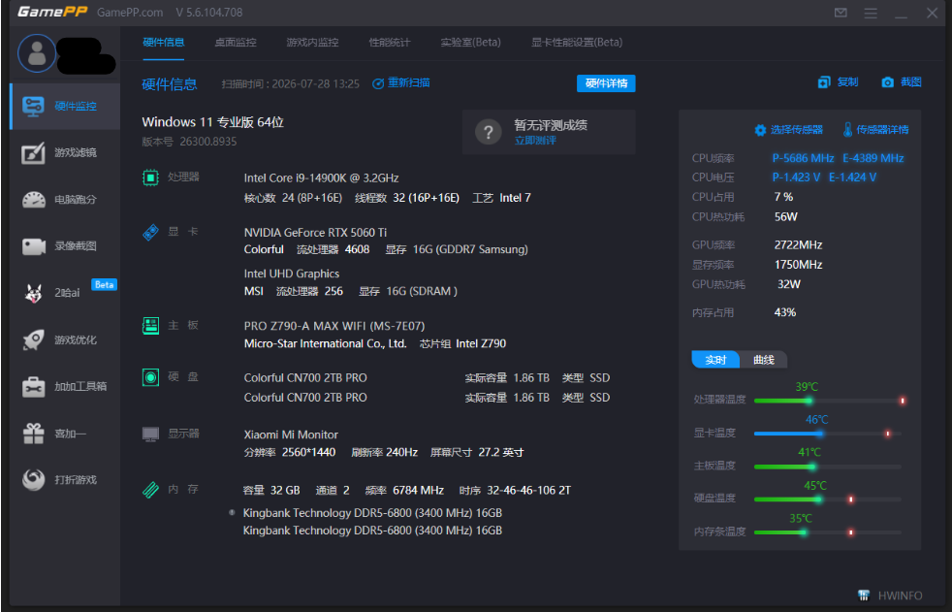Click the NVIDIA GeForce RTX 5060 Ti text
The width and height of the screenshot is (952, 612).
click(315, 233)
